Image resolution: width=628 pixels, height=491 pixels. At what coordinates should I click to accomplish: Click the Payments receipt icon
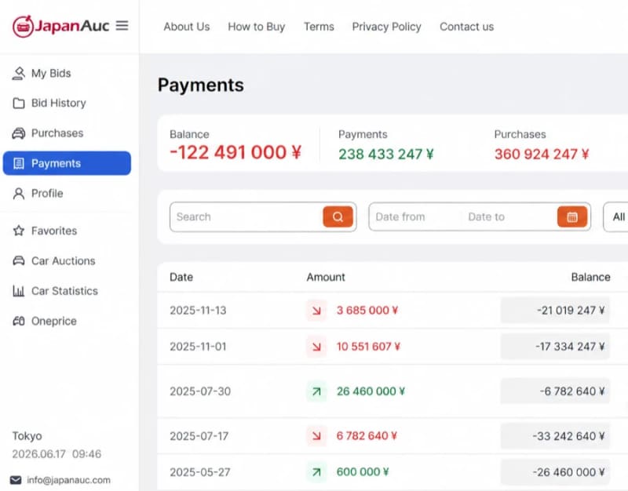(x=18, y=163)
